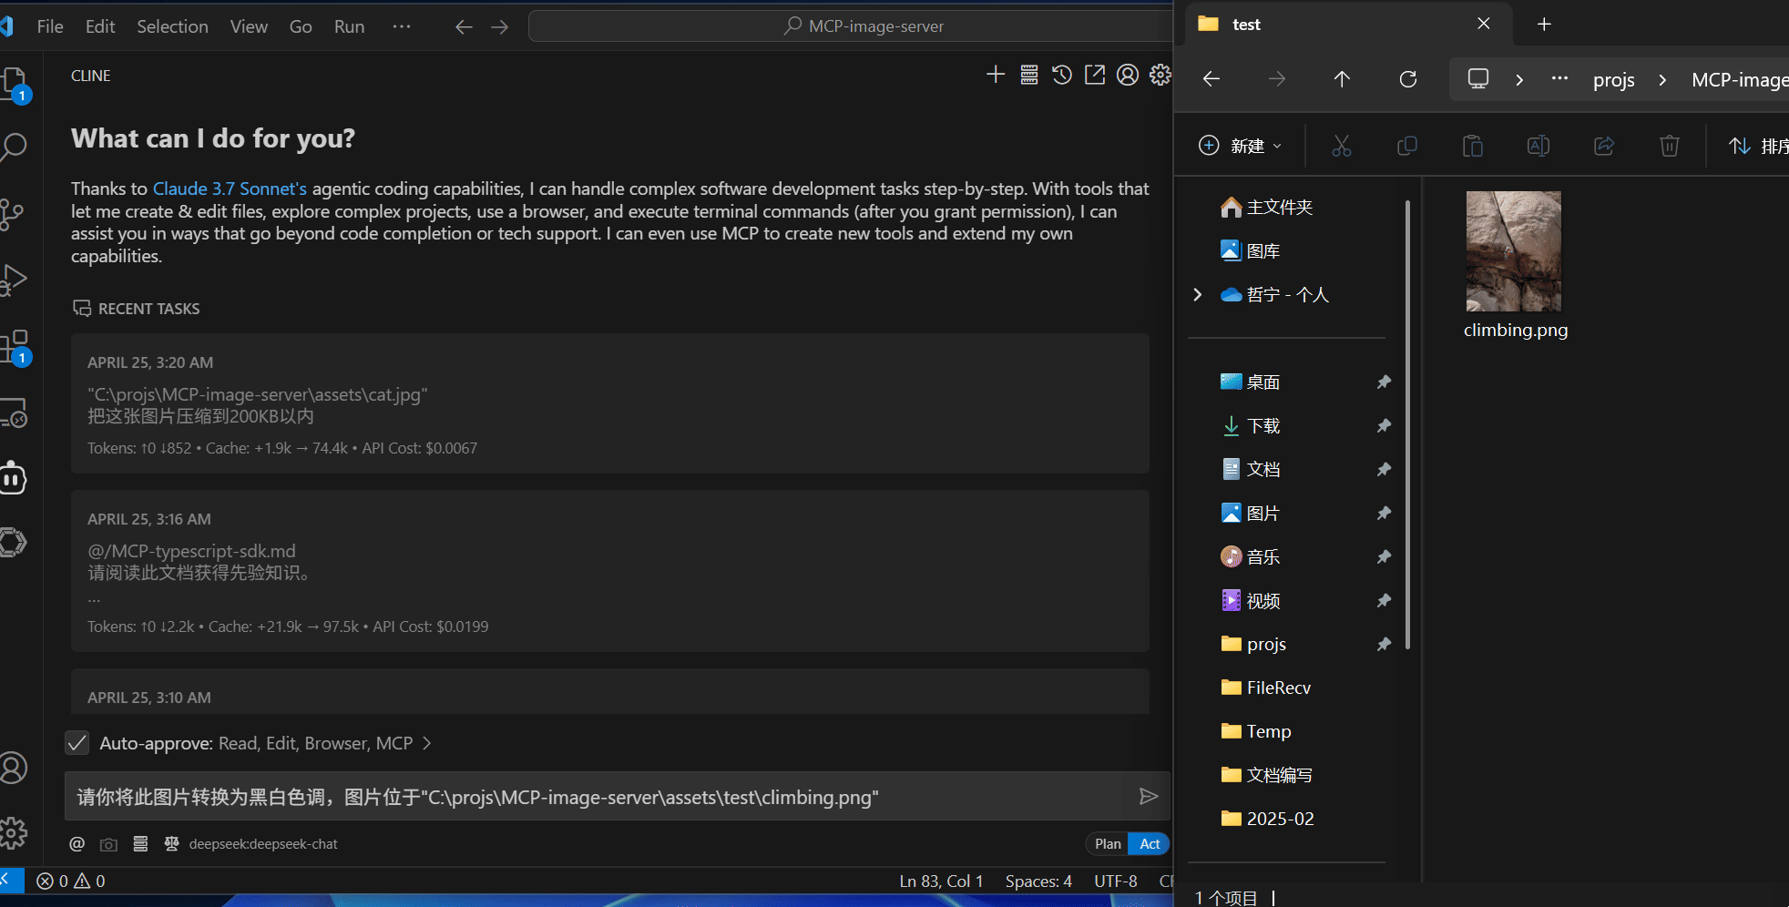The height and width of the screenshot is (907, 1789).
Task: Open the Run menu
Action: (349, 26)
